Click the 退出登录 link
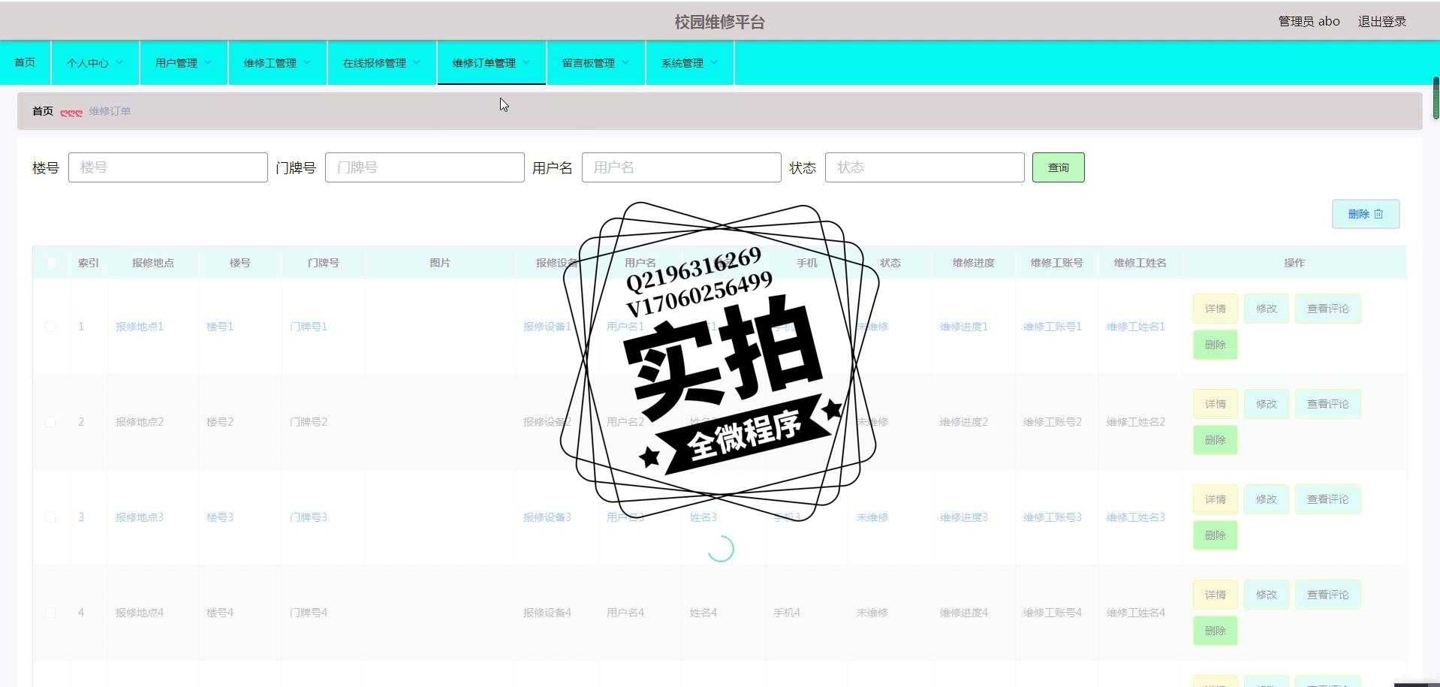Screen dimensions: 1440x687 pyautogui.click(x=1381, y=21)
